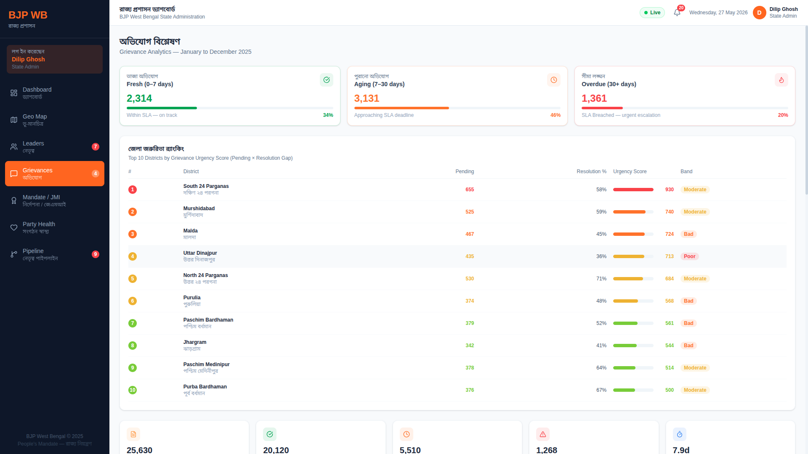Click the South 24 Parganas urgency bar
The width and height of the screenshot is (808, 454).
[633, 190]
